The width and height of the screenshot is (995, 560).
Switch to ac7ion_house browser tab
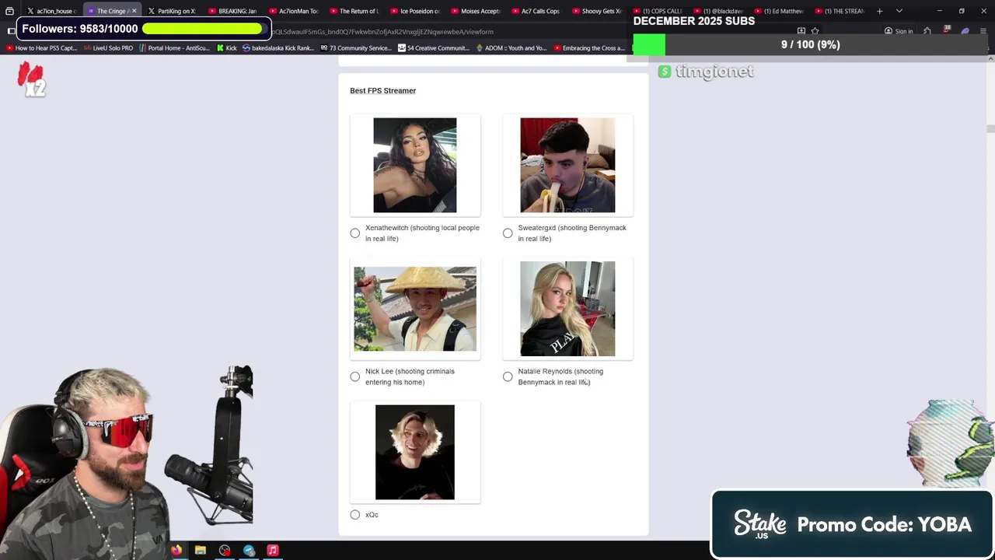51,11
